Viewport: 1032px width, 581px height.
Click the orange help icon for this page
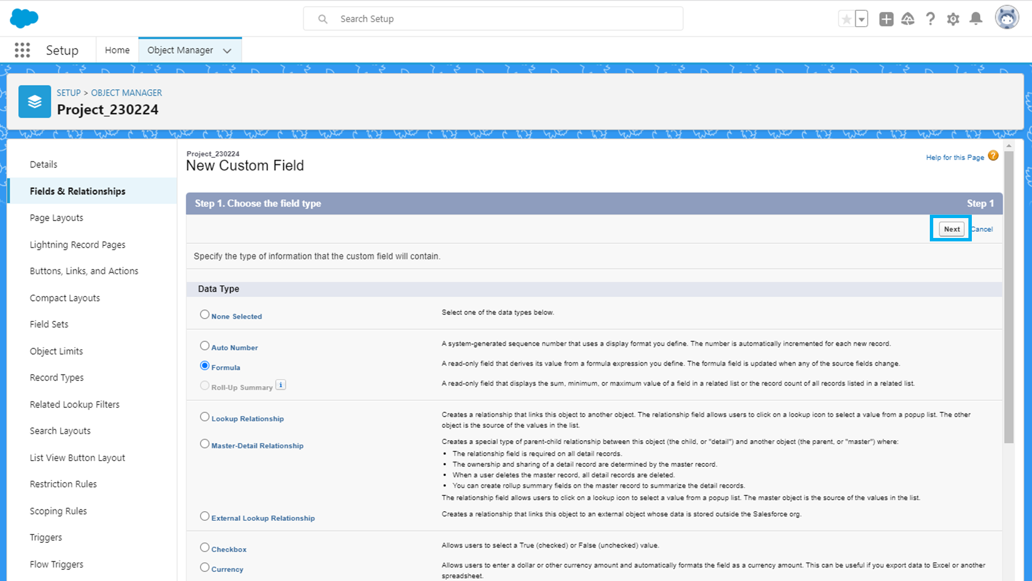(993, 156)
